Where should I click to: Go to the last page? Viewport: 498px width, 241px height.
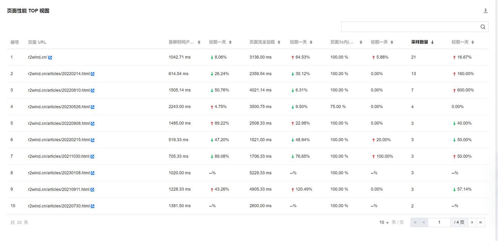pyautogui.click(x=481, y=222)
